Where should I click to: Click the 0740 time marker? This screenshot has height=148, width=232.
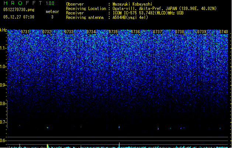coord(224,32)
